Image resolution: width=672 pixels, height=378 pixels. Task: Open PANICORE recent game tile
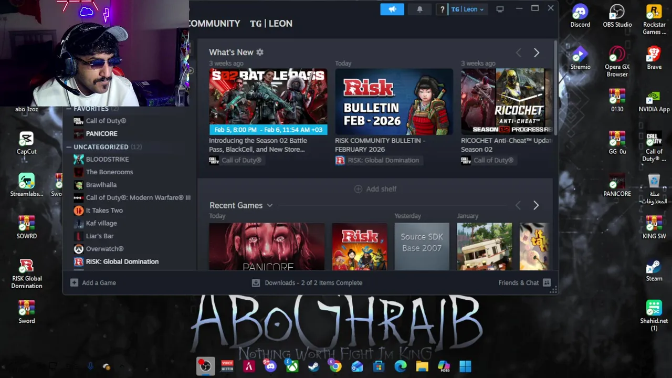click(267, 246)
